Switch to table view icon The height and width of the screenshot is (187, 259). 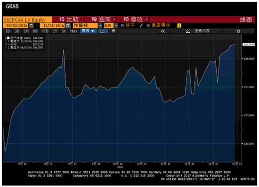(x=114, y=31)
